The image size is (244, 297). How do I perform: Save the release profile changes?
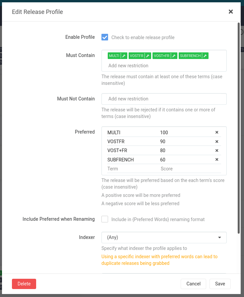pyautogui.click(x=220, y=284)
